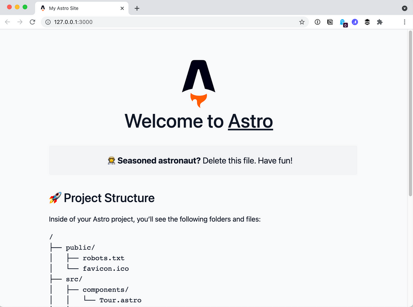Click the address bar showing 127.0.0.1:3000
Screen dimensions: 413x307
[175, 22]
